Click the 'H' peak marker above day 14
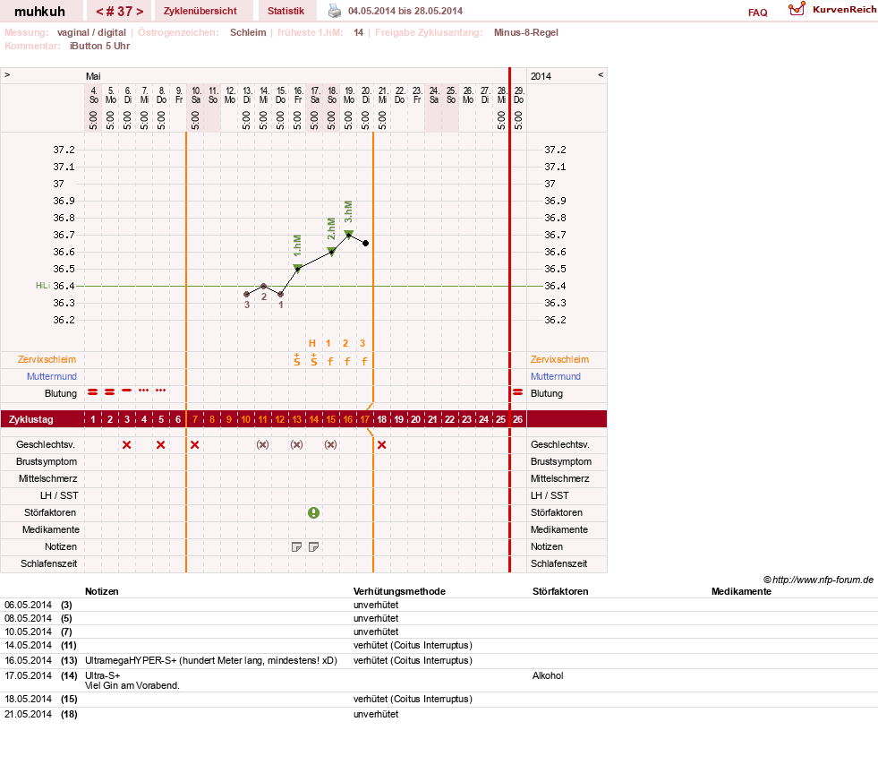The height and width of the screenshot is (782, 878). coord(312,343)
